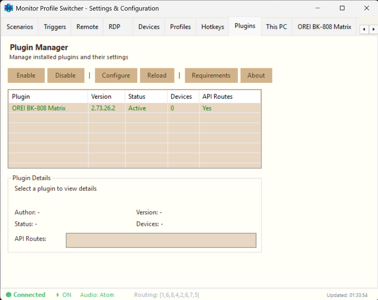378x300 pixels.
Task: Click the Audio: Atom status item
Action: coord(97,295)
